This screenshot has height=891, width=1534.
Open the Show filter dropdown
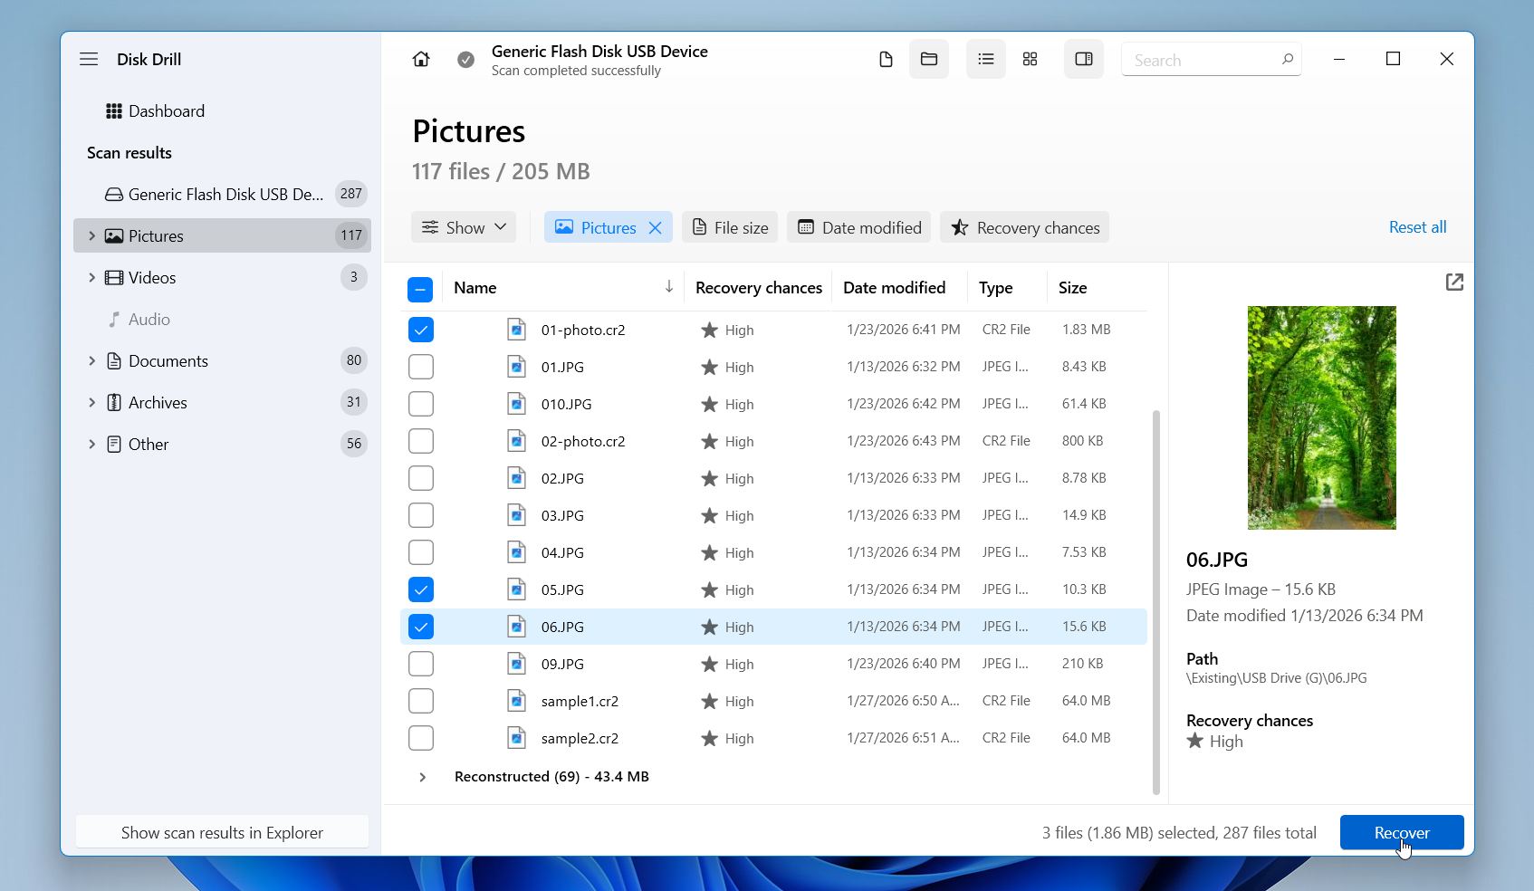click(463, 227)
